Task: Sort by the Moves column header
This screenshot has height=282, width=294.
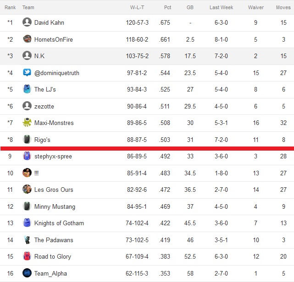Action: tap(283, 7)
